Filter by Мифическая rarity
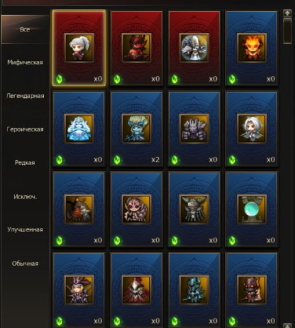Screen dimensions: 295x328 [x=25, y=62]
